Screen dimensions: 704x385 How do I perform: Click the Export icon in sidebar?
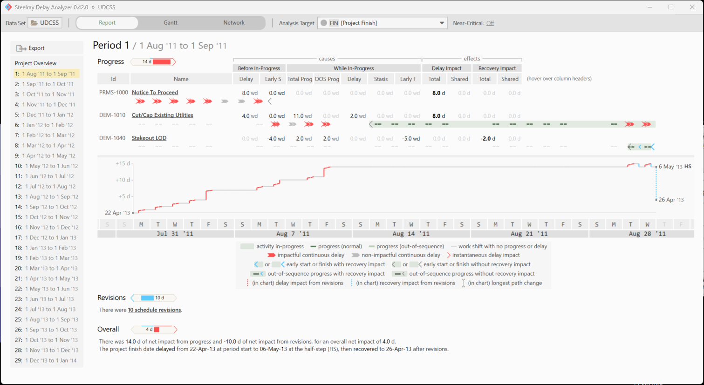pyautogui.click(x=21, y=48)
